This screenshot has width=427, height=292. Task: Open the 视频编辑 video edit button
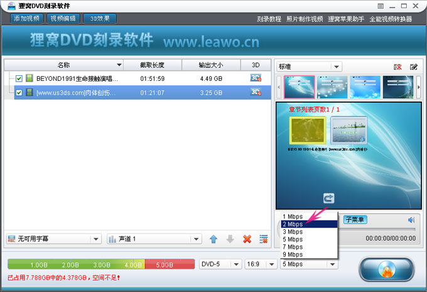click(63, 18)
